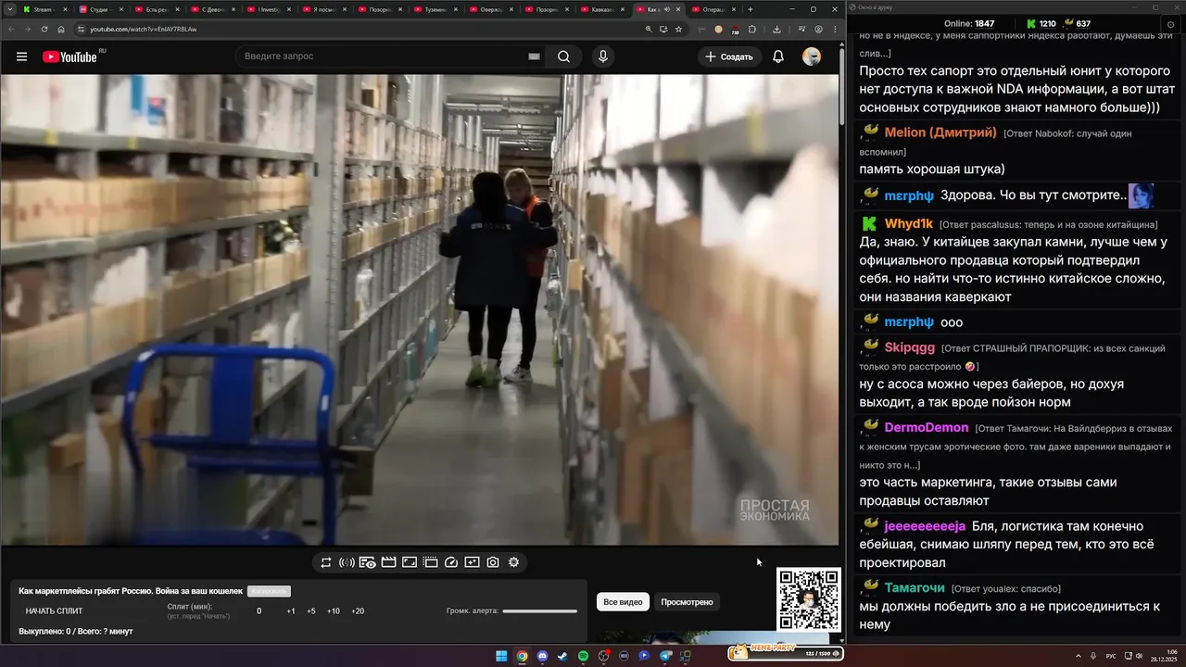
Task: Click the loop icon in player toolbar
Action: point(326,562)
